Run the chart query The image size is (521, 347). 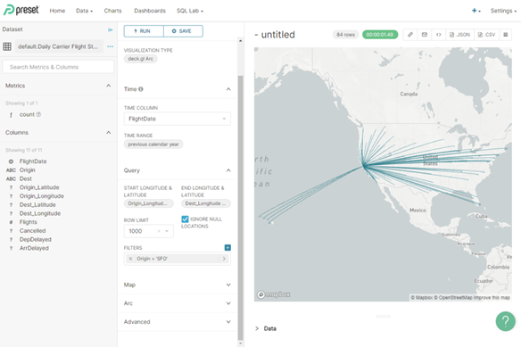tap(144, 31)
